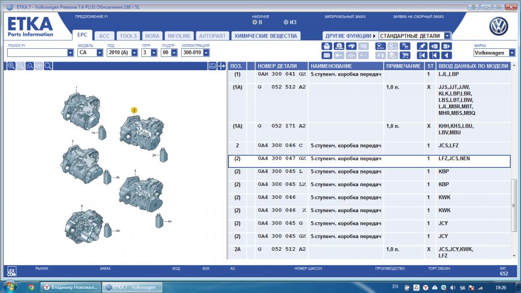This screenshot has width=521, height=293.
Task: Click the list card icon under printer
Action: [327, 55]
